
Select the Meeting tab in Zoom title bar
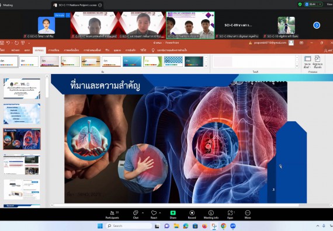(7, 5)
